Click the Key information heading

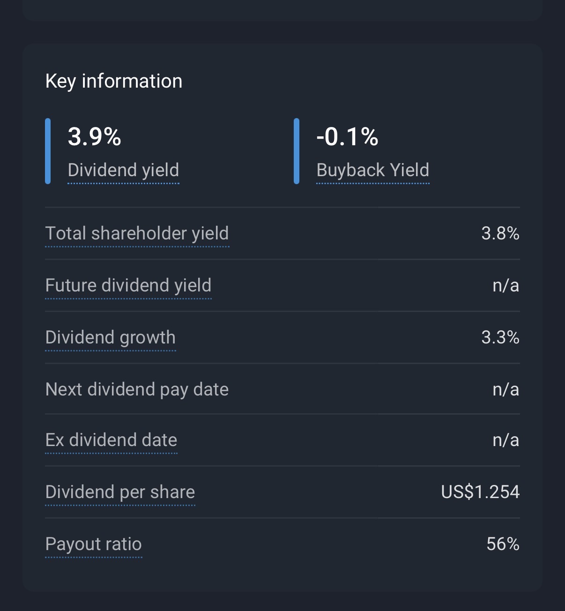114,81
